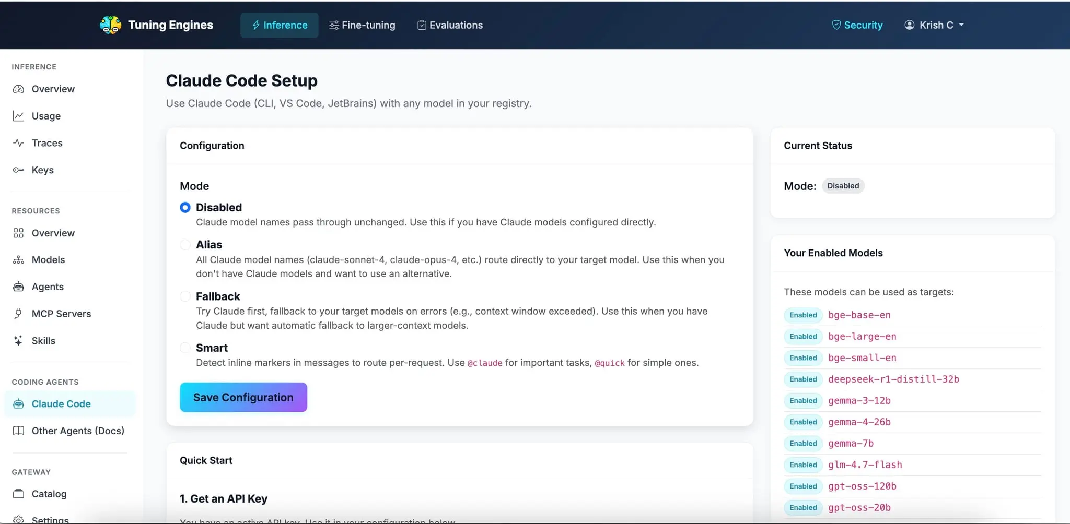Select the Alias mode radio button
The height and width of the screenshot is (524, 1070).
click(185, 245)
